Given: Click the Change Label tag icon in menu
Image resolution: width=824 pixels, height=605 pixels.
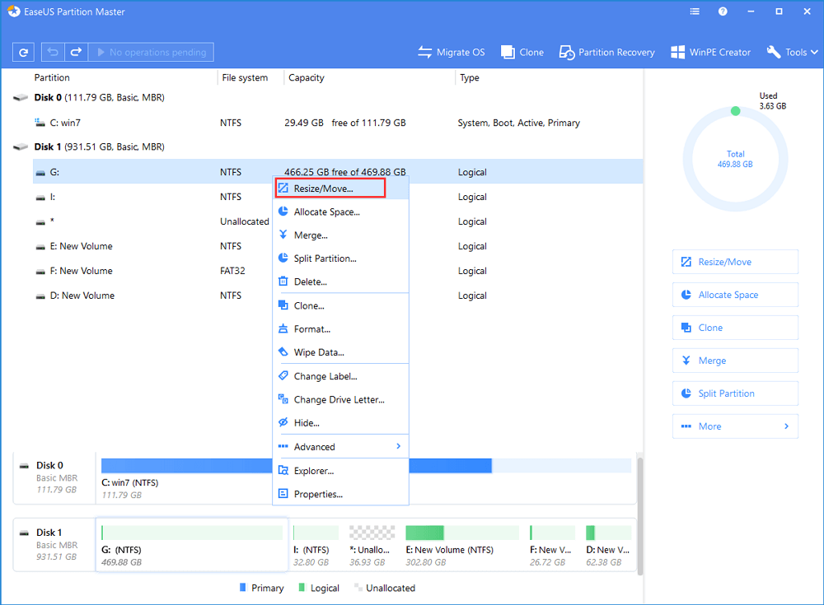Looking at the screenshot, I should click(283, 376).
